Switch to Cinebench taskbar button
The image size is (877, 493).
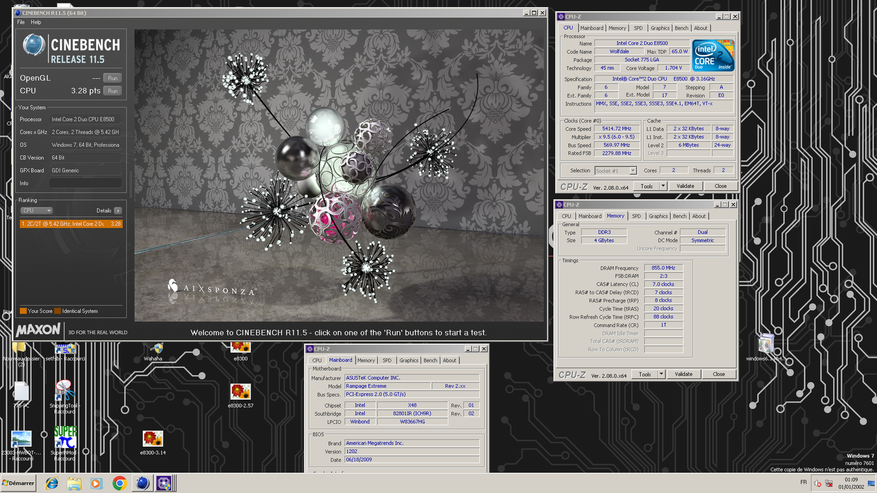(143, 483)
